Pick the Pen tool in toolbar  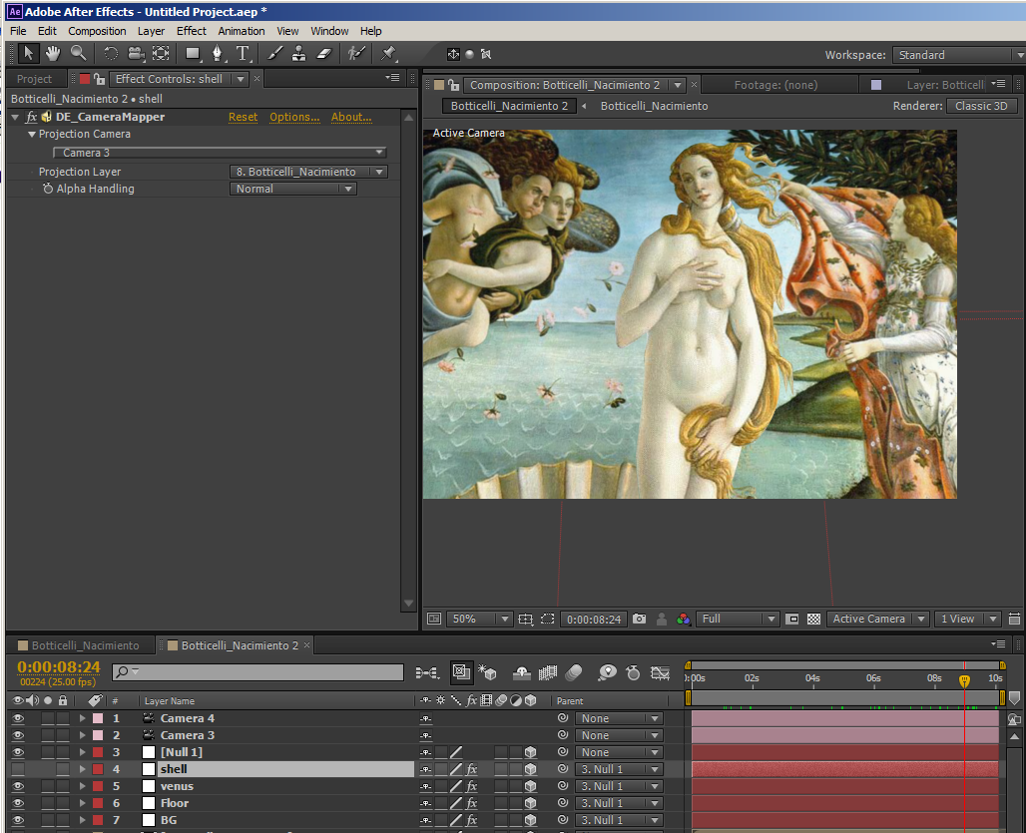[x=218, y=54]
